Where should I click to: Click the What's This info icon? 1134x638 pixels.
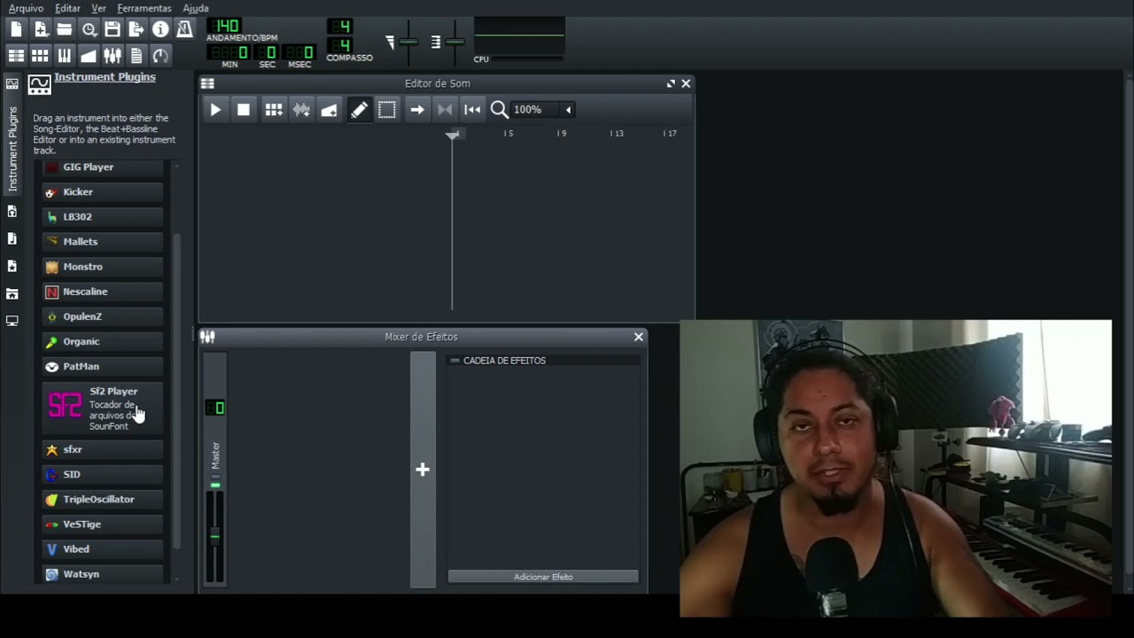(x=160, y=29)
